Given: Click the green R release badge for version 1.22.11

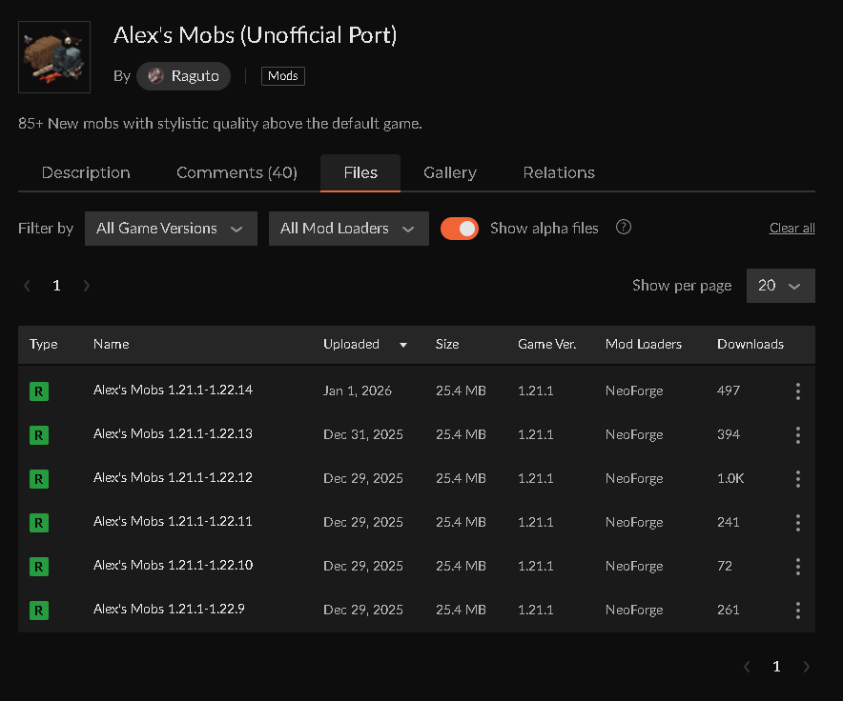Looking at the screenshot, I should tap(39, 522).
